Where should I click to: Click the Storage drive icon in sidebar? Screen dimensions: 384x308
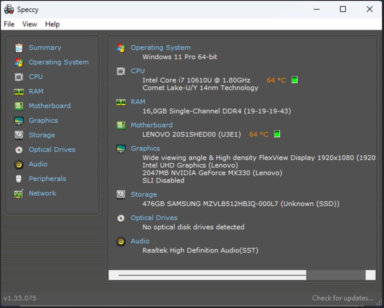click(19, 135)
